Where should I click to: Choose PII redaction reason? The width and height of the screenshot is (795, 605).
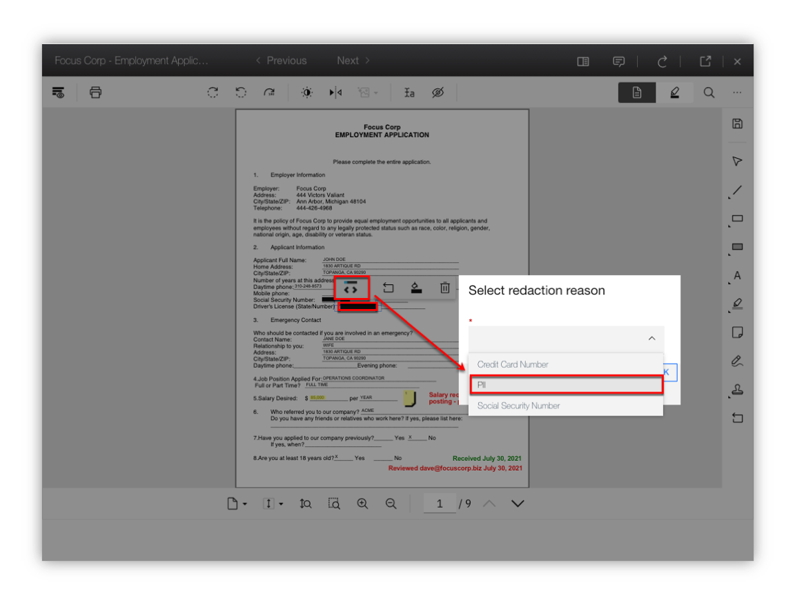click(566, 385)
